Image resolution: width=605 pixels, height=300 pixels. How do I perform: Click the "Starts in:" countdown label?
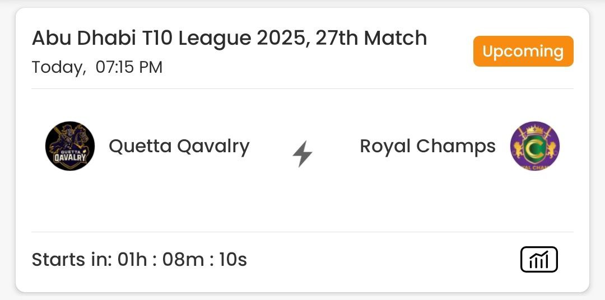[72, 260]
